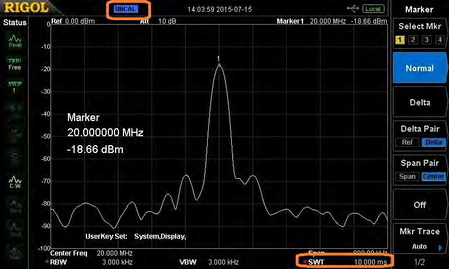
Task: Click the -18.66 dBm value in top bar
Action: [369, 21]
